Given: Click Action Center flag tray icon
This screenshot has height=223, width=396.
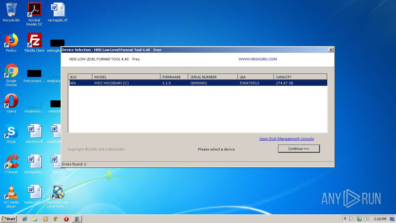Looking at the screenshot, I should point(352,219).
